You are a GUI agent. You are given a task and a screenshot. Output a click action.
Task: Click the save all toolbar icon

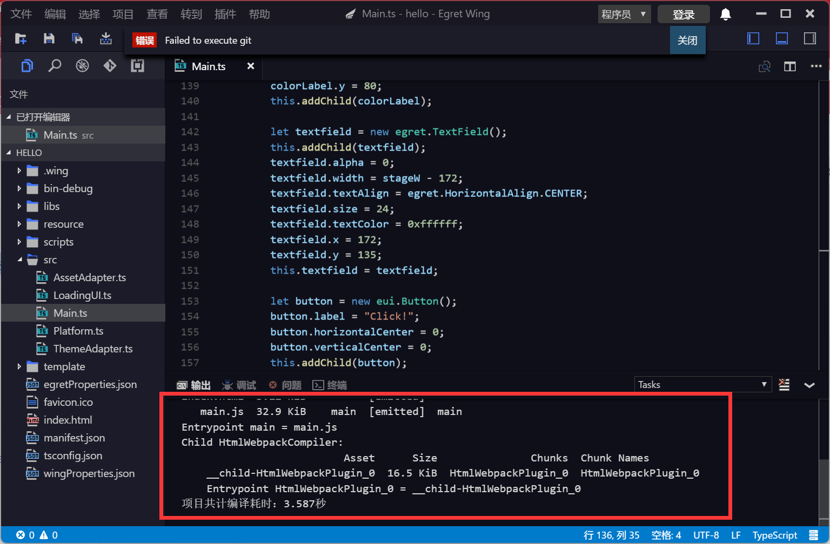[77, 38]
